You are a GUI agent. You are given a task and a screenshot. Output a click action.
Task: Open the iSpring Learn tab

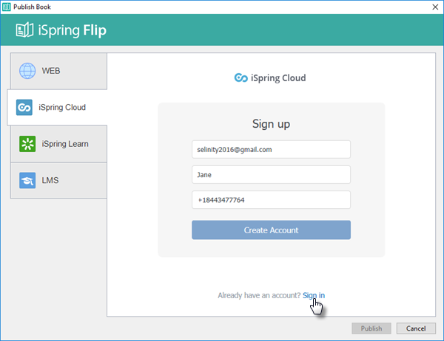coord(58,144)
